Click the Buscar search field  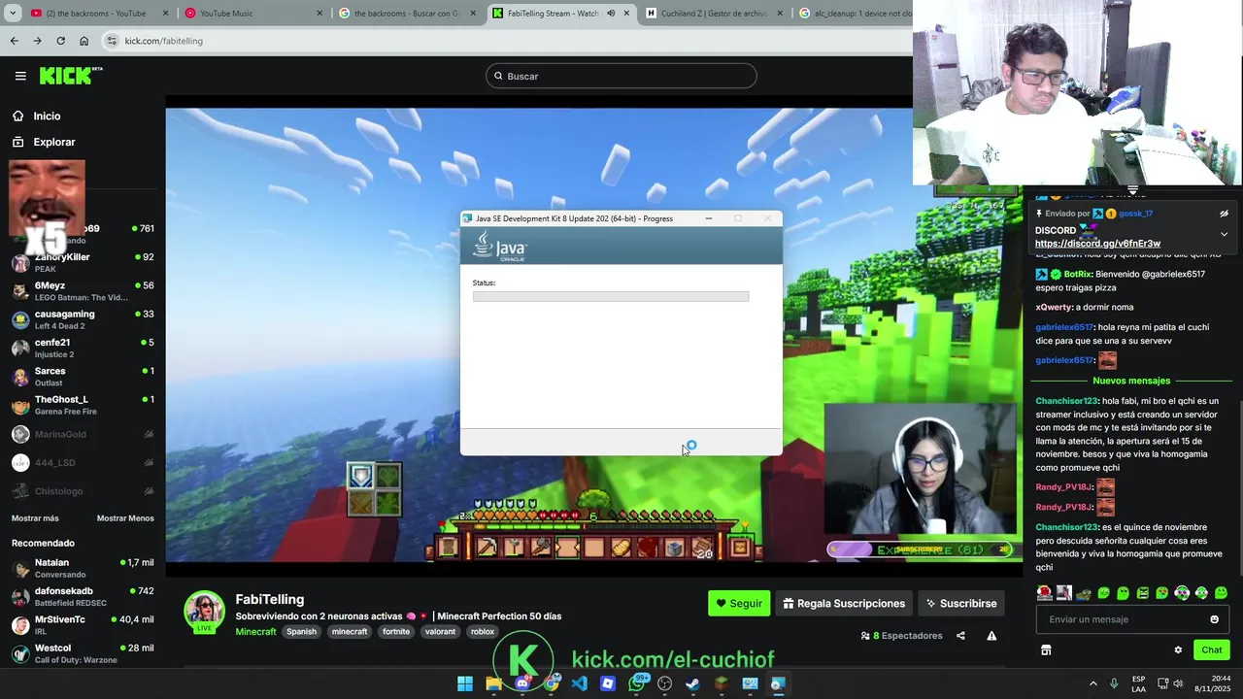(x=621, y=76)
